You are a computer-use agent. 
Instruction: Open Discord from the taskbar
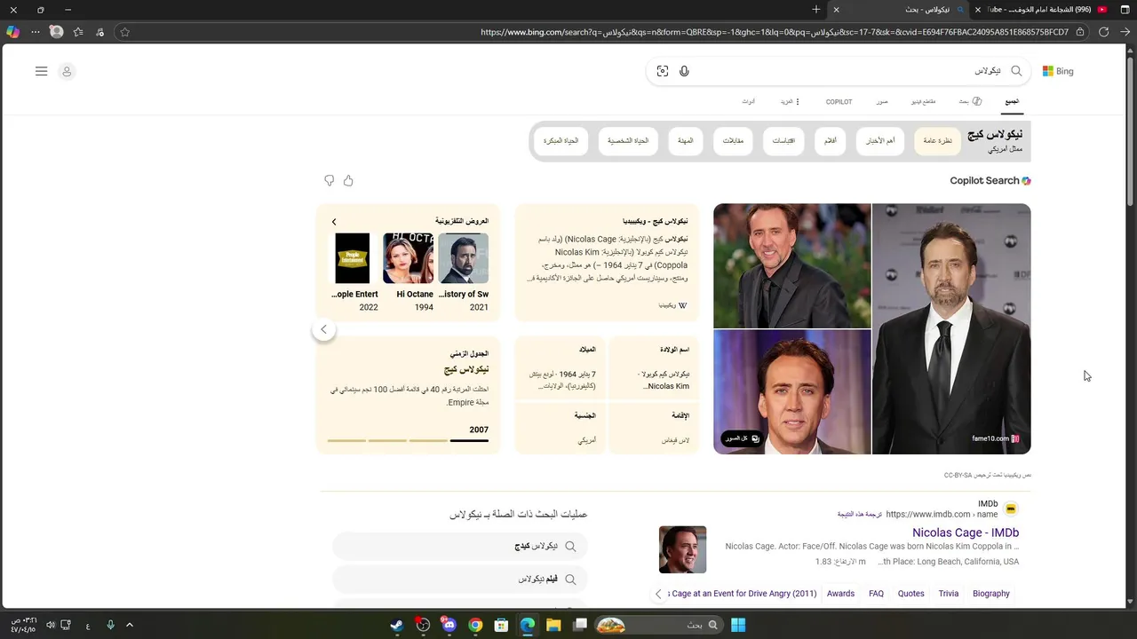coord(449,625)
